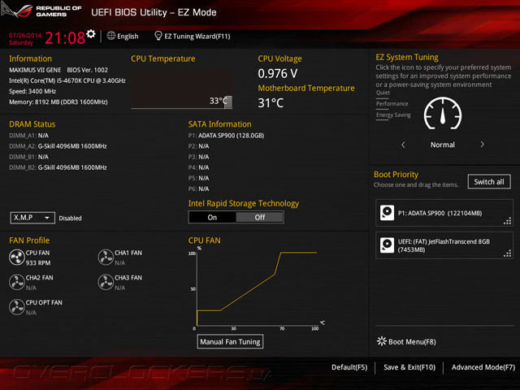Grab the drag handle of ADATA SP900 boot entry

pyautogui.click(x=507, y=221)
